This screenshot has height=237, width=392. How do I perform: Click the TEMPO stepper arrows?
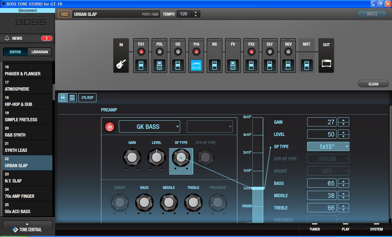tap(195, 14)
